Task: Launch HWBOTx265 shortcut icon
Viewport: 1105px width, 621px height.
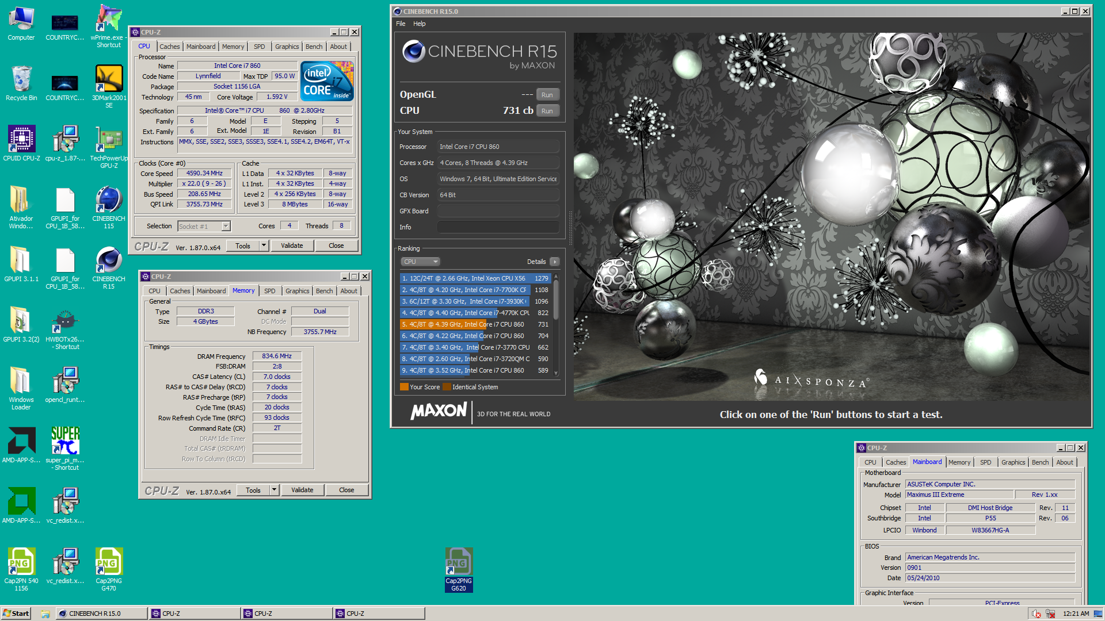Action: pyautogui.click(x=65, y=328)
